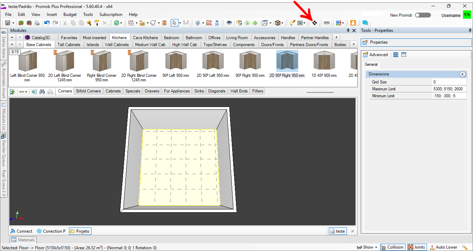Click the green up-level tree icon
Viewport: 473px width, 251px height.
coord(12,92)
